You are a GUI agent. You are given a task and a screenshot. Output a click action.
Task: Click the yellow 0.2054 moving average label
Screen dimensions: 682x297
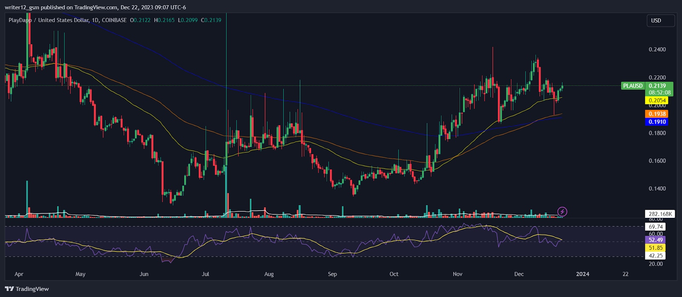[657, 101]
